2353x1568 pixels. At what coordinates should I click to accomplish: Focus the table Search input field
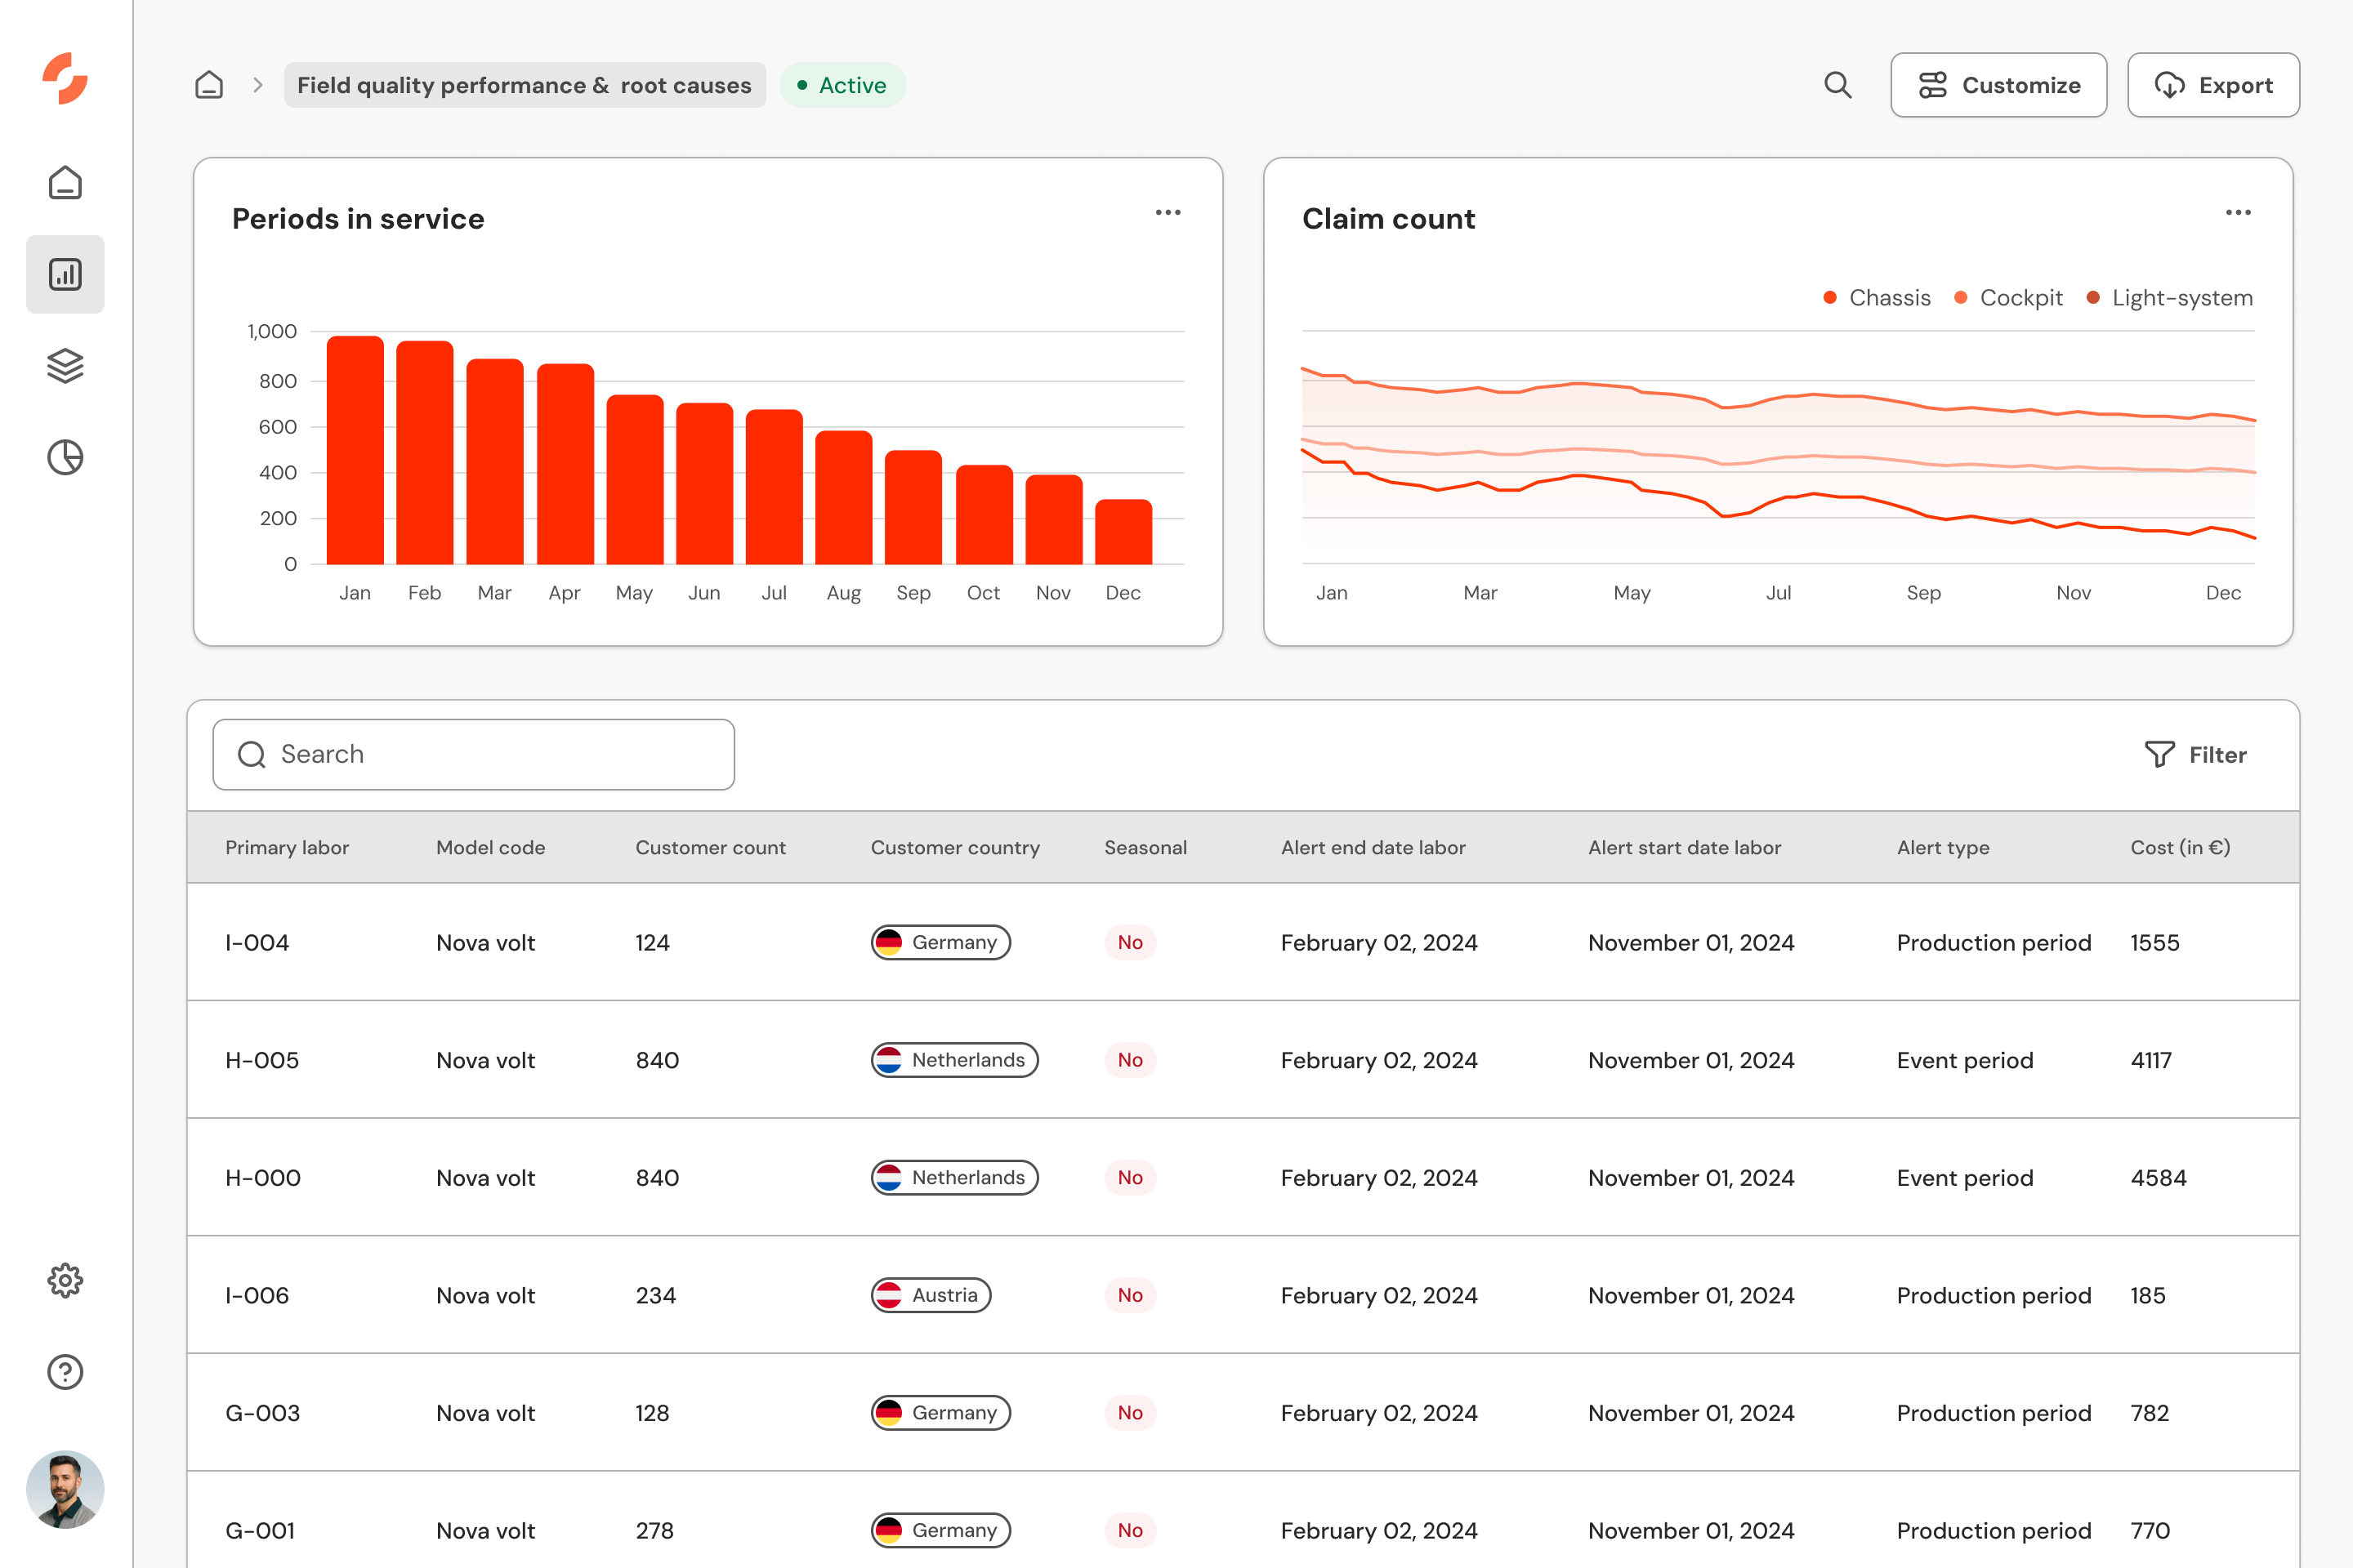[x=473, y=754]
